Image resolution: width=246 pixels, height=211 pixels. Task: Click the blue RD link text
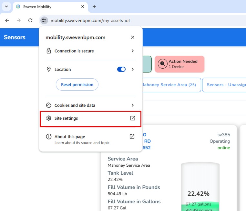coord(147,141)
